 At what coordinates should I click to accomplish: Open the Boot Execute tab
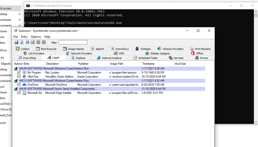[x=46, y=49]
